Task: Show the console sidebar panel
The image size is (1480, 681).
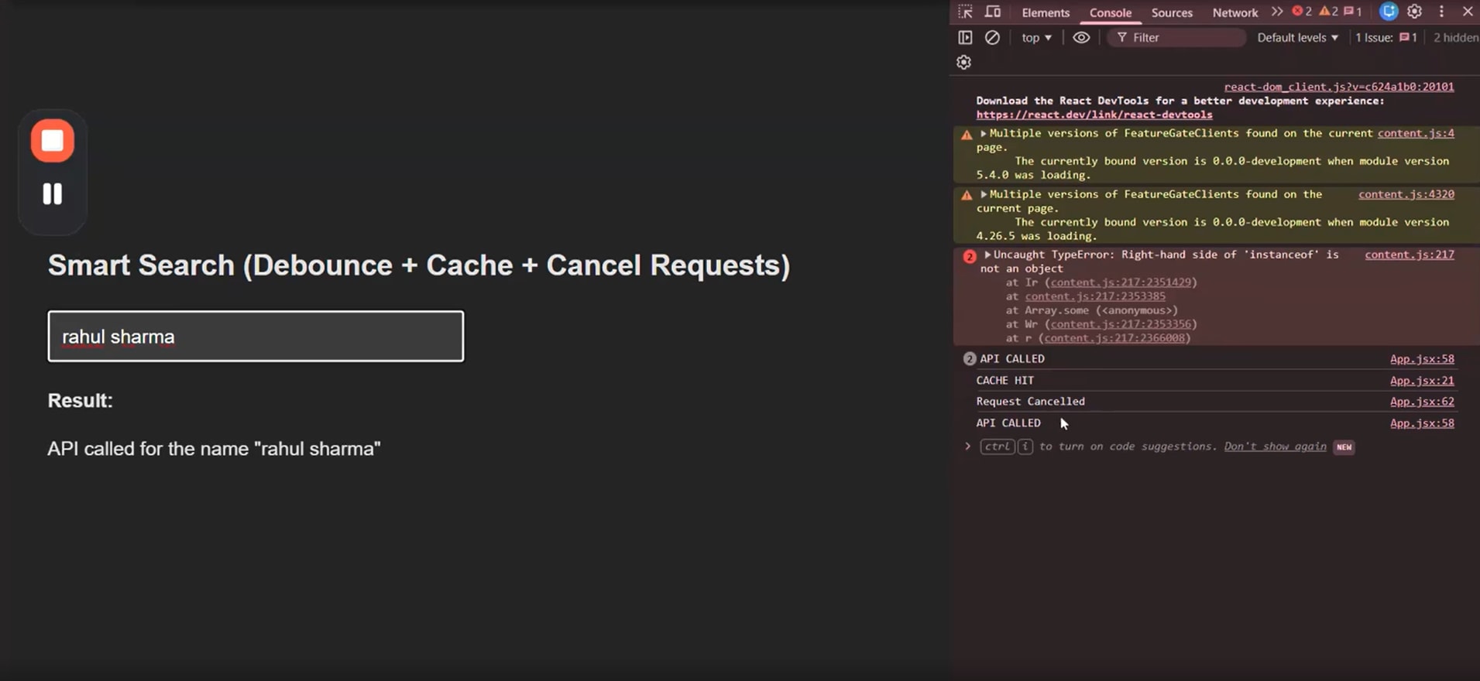Action: pyautogui.click(x=965, y=37)
